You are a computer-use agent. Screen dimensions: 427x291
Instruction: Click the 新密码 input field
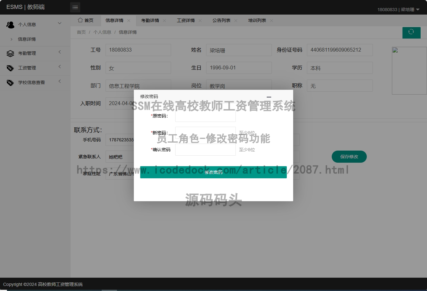(206, 133)
